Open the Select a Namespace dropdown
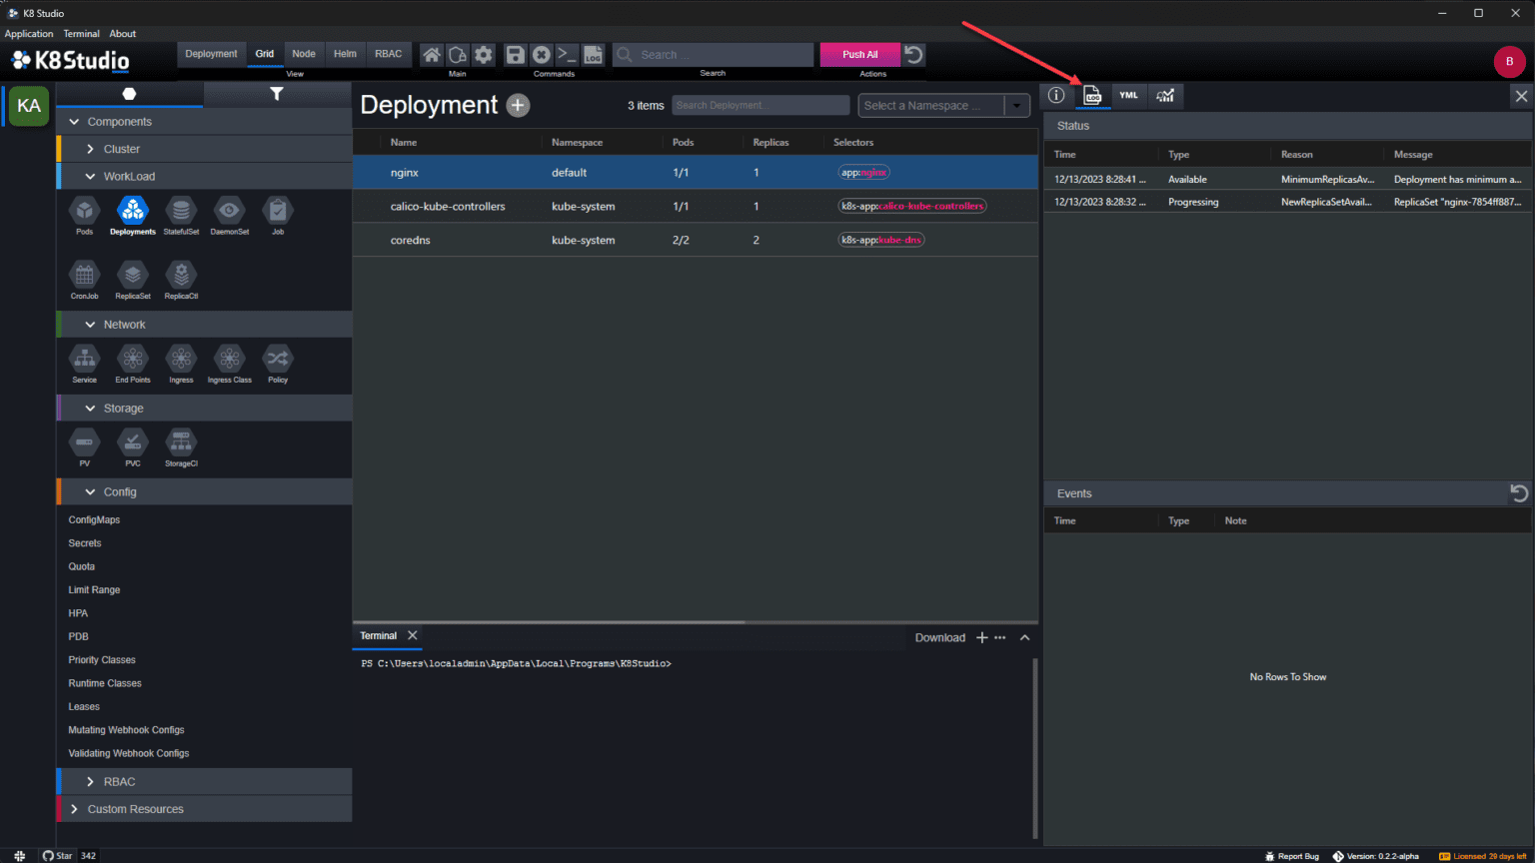 coord(942,105)
